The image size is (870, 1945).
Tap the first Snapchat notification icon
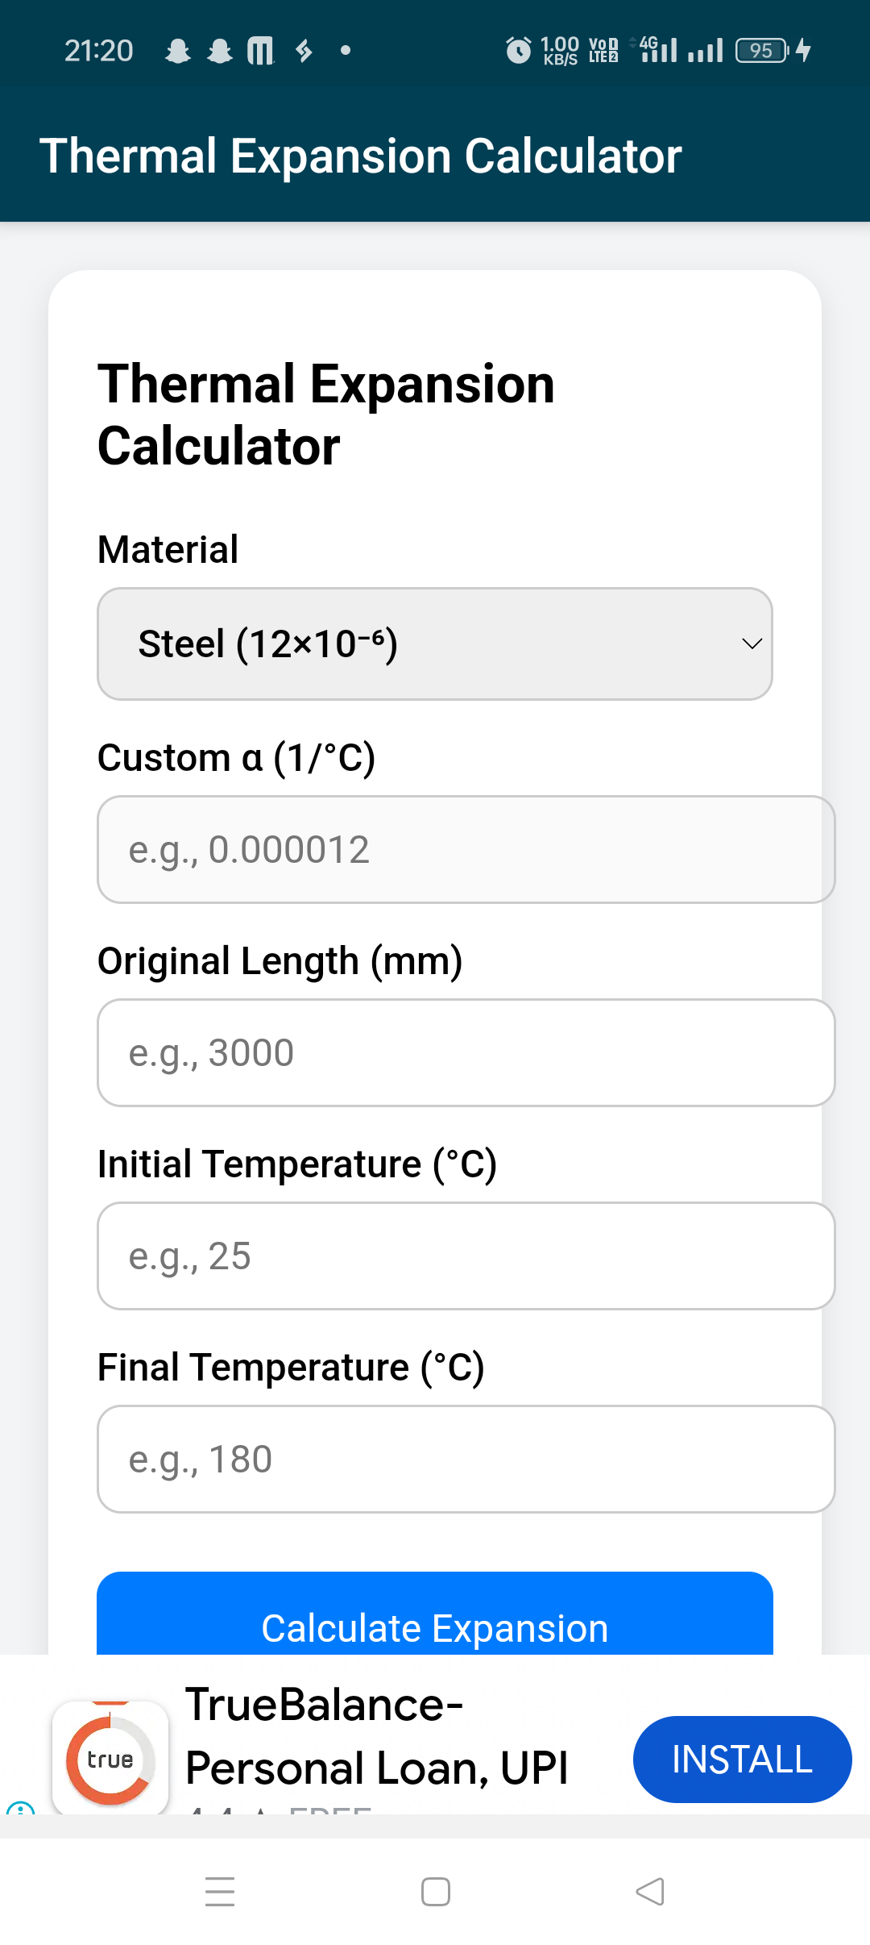[x=177, y=51]
